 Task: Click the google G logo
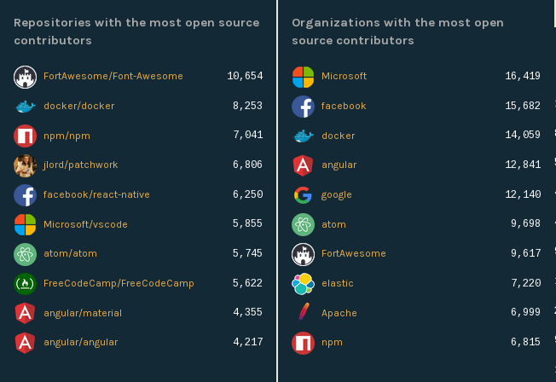click(303, 195)
